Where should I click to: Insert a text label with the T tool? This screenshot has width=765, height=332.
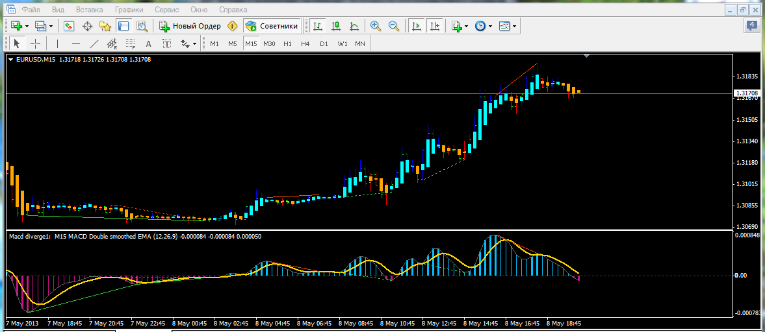(167, 43)
